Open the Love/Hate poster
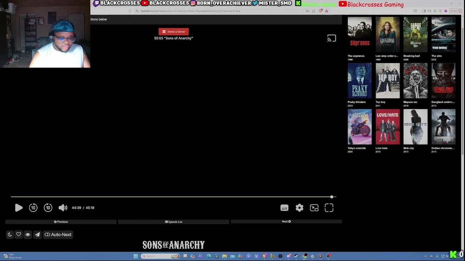Viewport: 465px width, 261px height. tap(388, 127)
